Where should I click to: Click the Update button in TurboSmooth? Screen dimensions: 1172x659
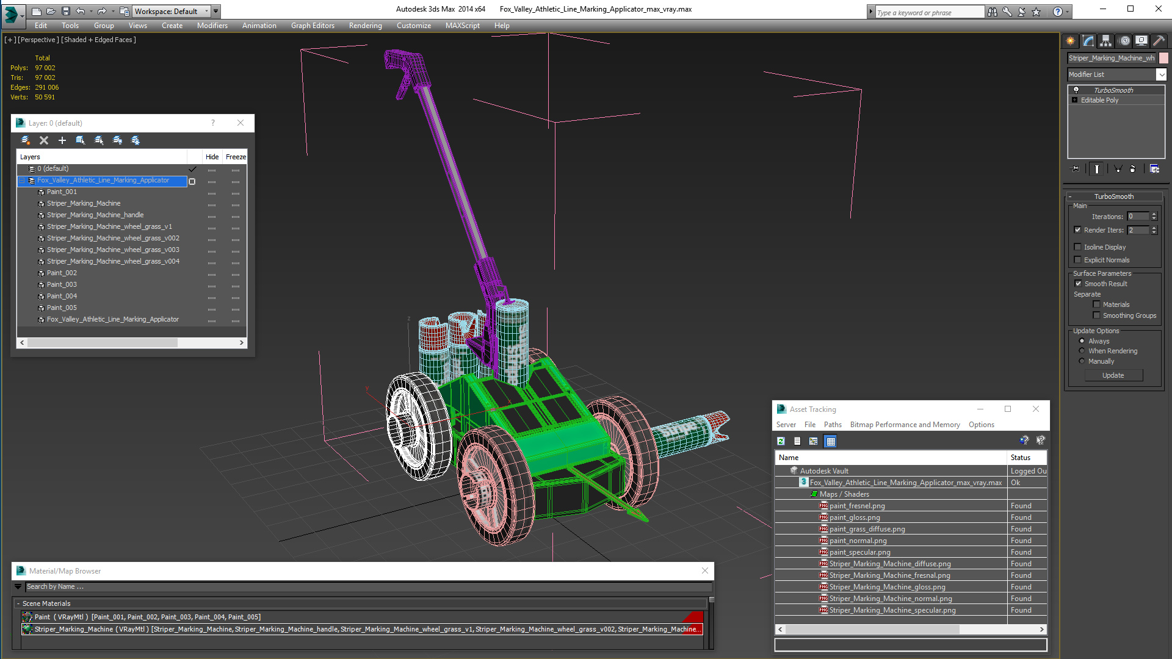(1113, 375)
